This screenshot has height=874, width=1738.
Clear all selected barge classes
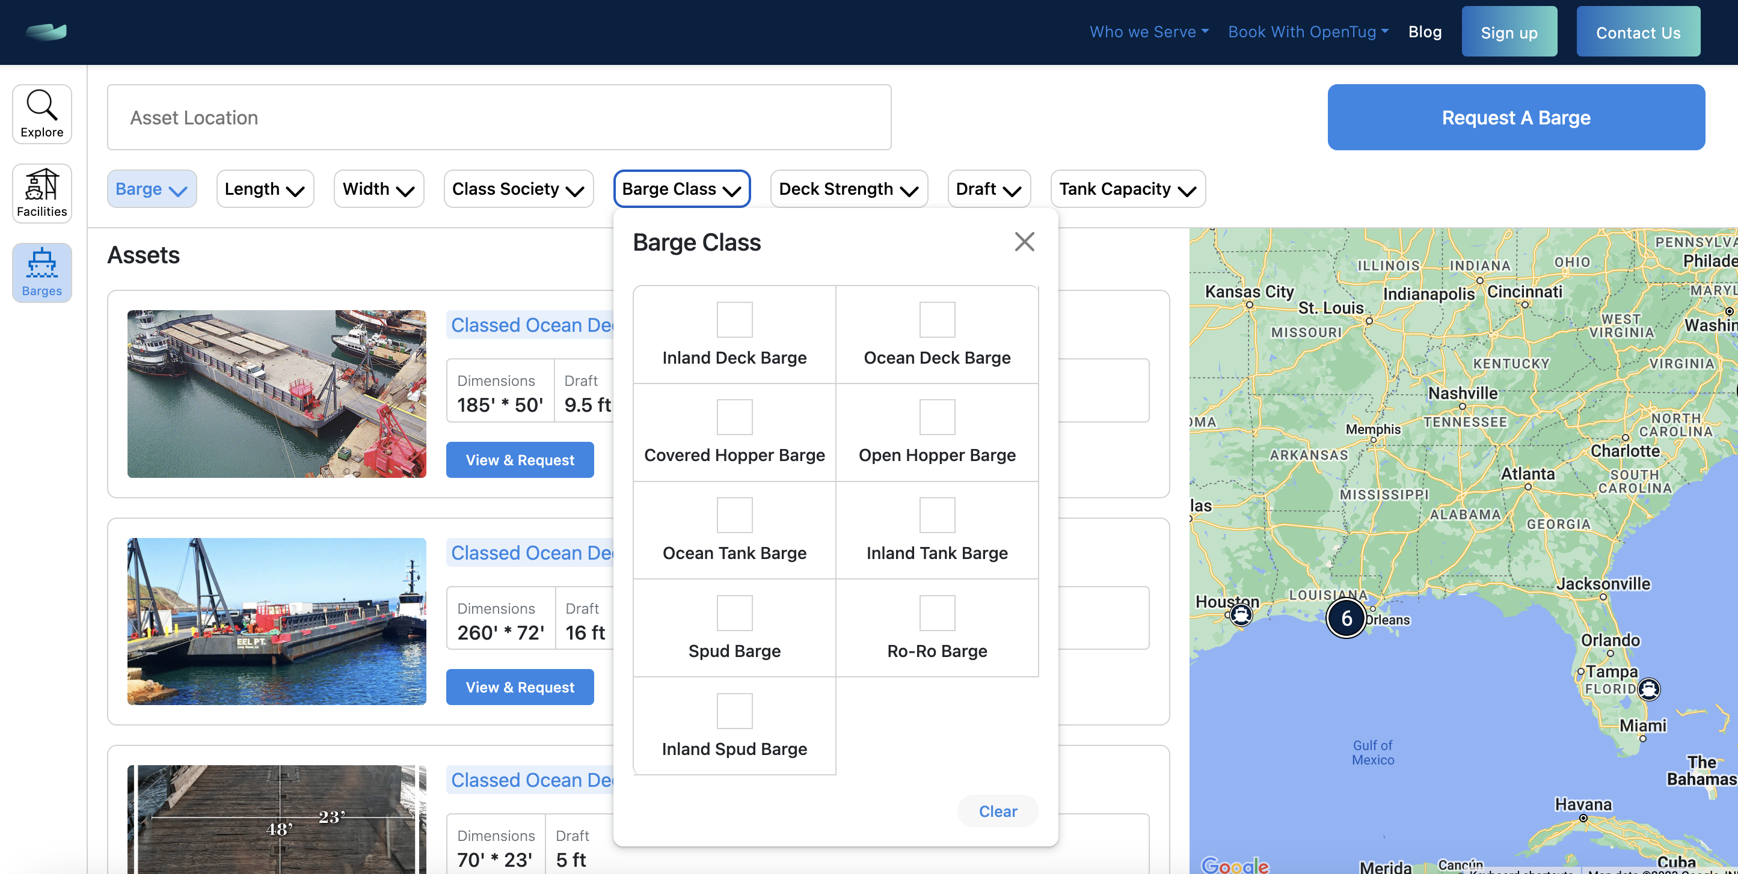998,811
